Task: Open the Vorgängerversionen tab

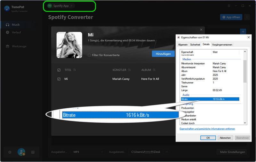Action: pos(222,45)
